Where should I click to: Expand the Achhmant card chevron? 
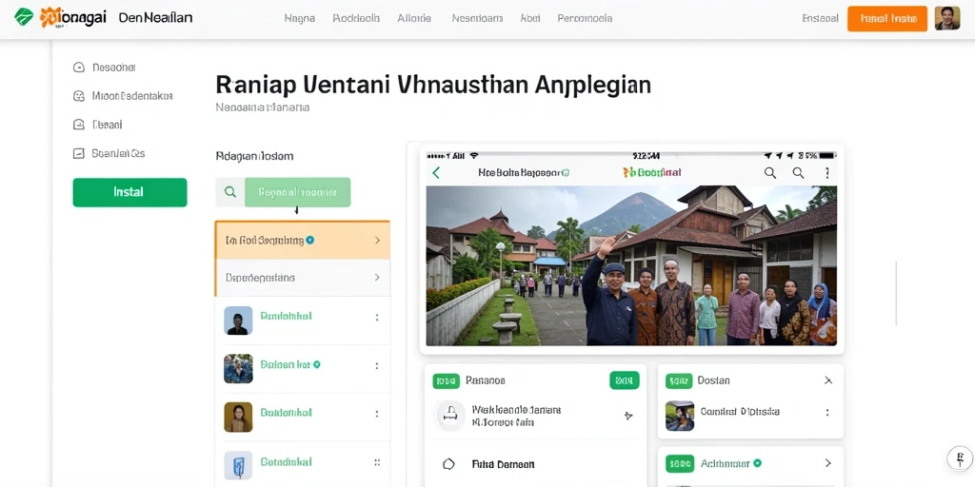point(827,463)
